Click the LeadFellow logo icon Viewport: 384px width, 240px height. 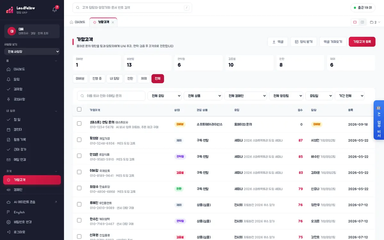(10, 10)
